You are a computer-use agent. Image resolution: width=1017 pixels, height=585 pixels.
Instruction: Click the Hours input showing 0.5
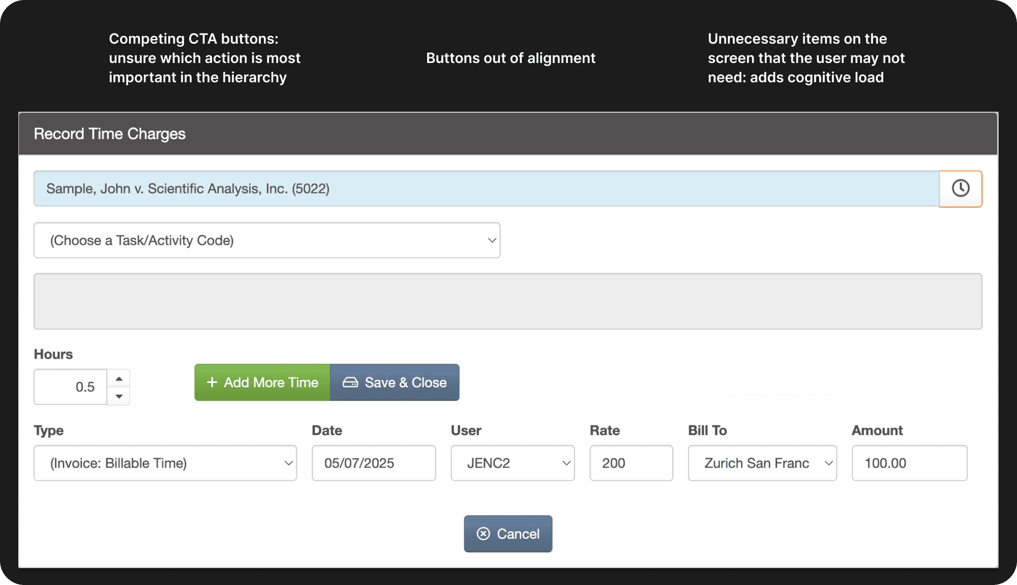coord(71,387)
